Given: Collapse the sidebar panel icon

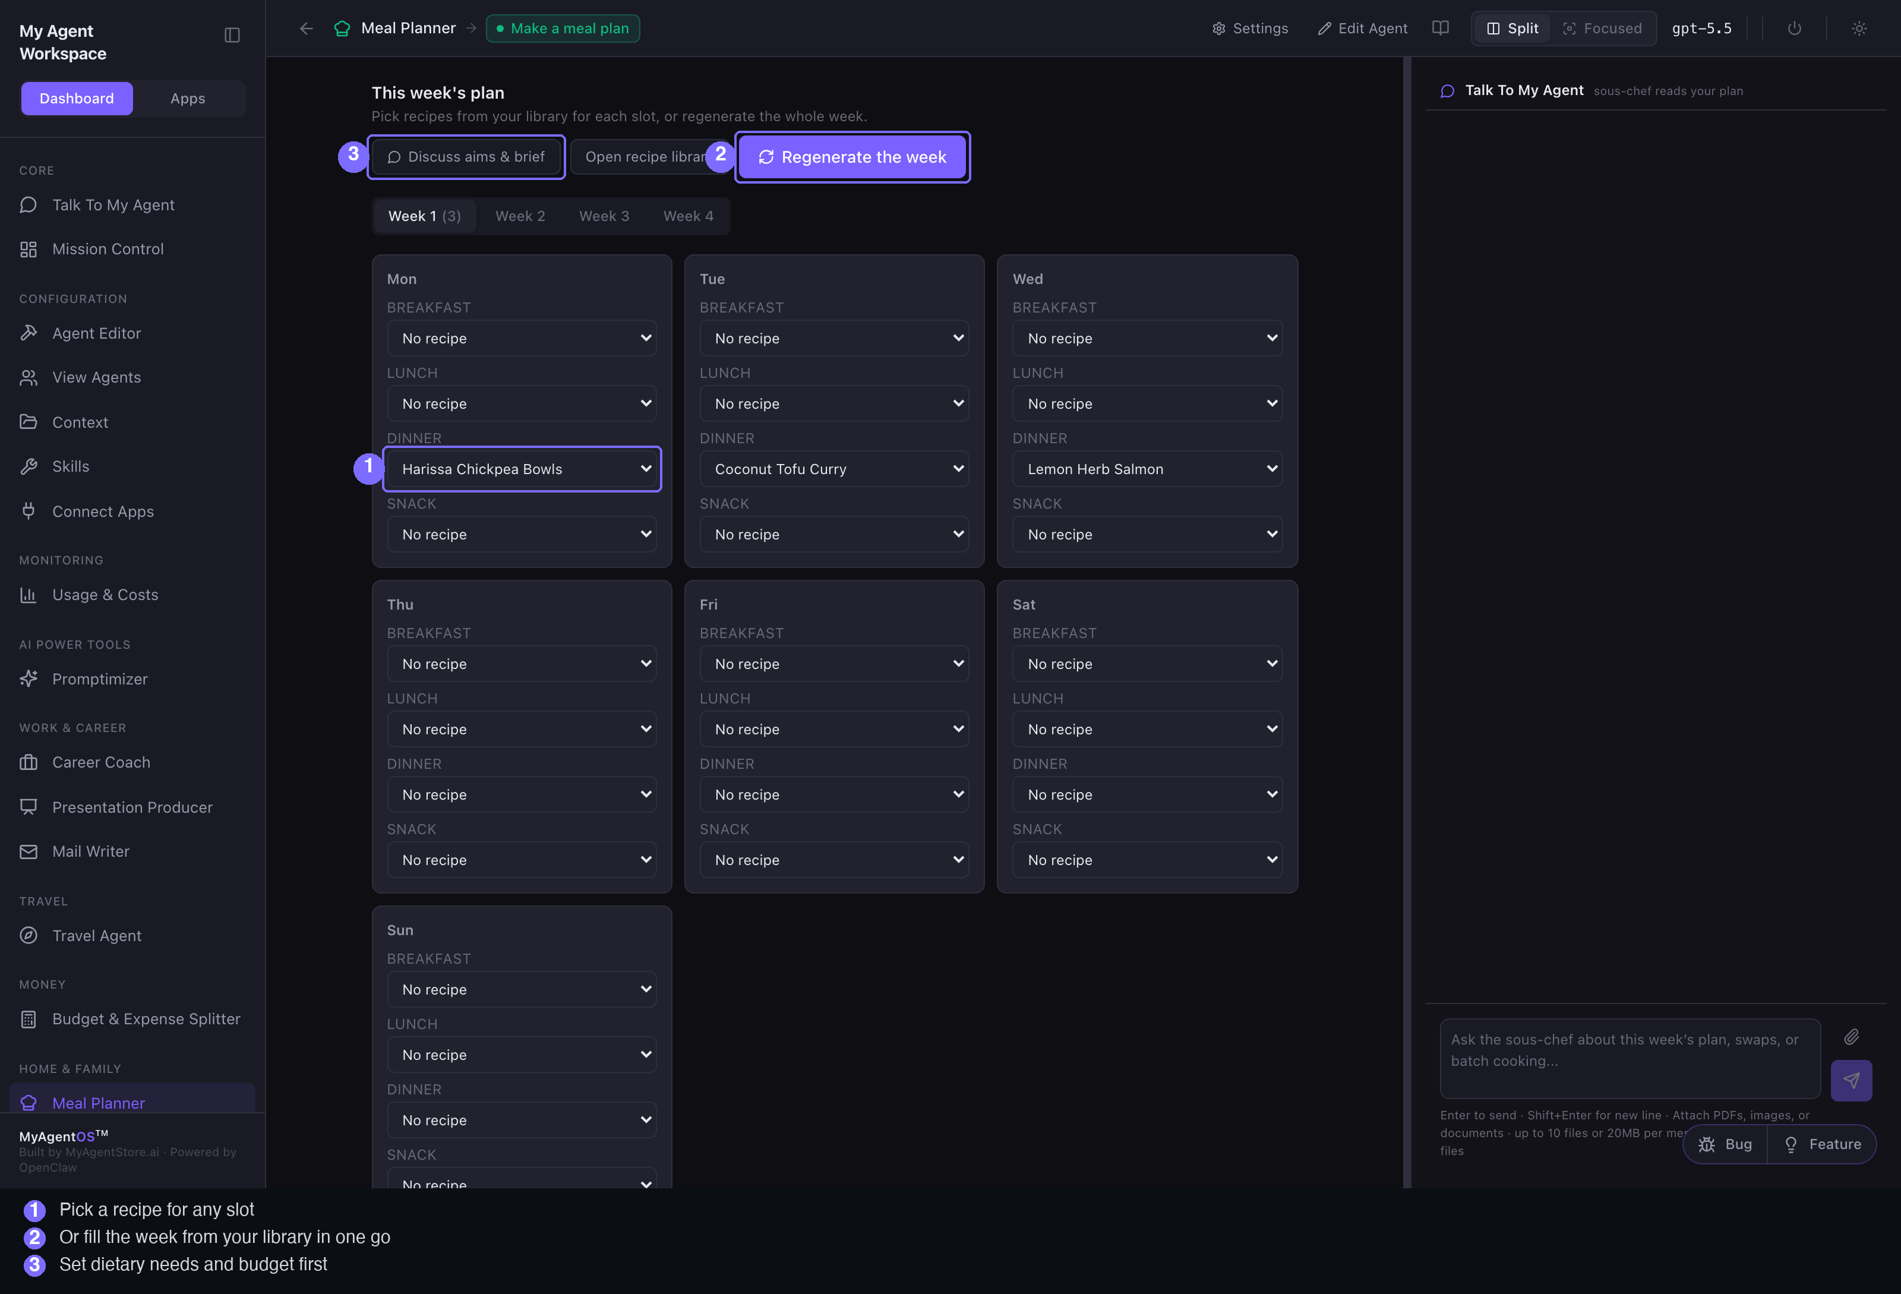Looking at the screenshot, I should 232,35.
